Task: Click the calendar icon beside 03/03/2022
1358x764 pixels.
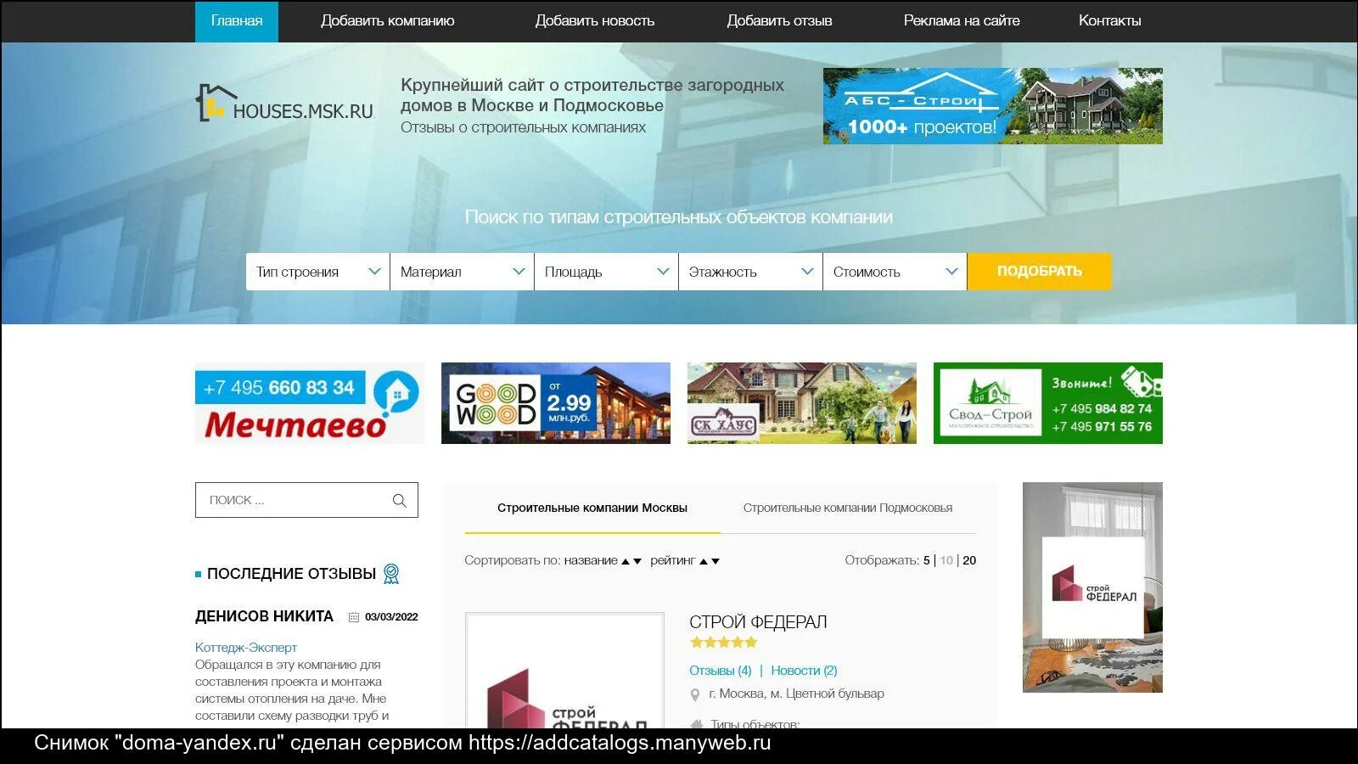Action: tap(354, 617)
